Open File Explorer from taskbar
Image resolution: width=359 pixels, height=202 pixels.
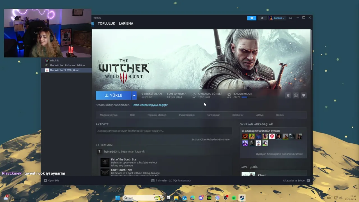(176, 198)
